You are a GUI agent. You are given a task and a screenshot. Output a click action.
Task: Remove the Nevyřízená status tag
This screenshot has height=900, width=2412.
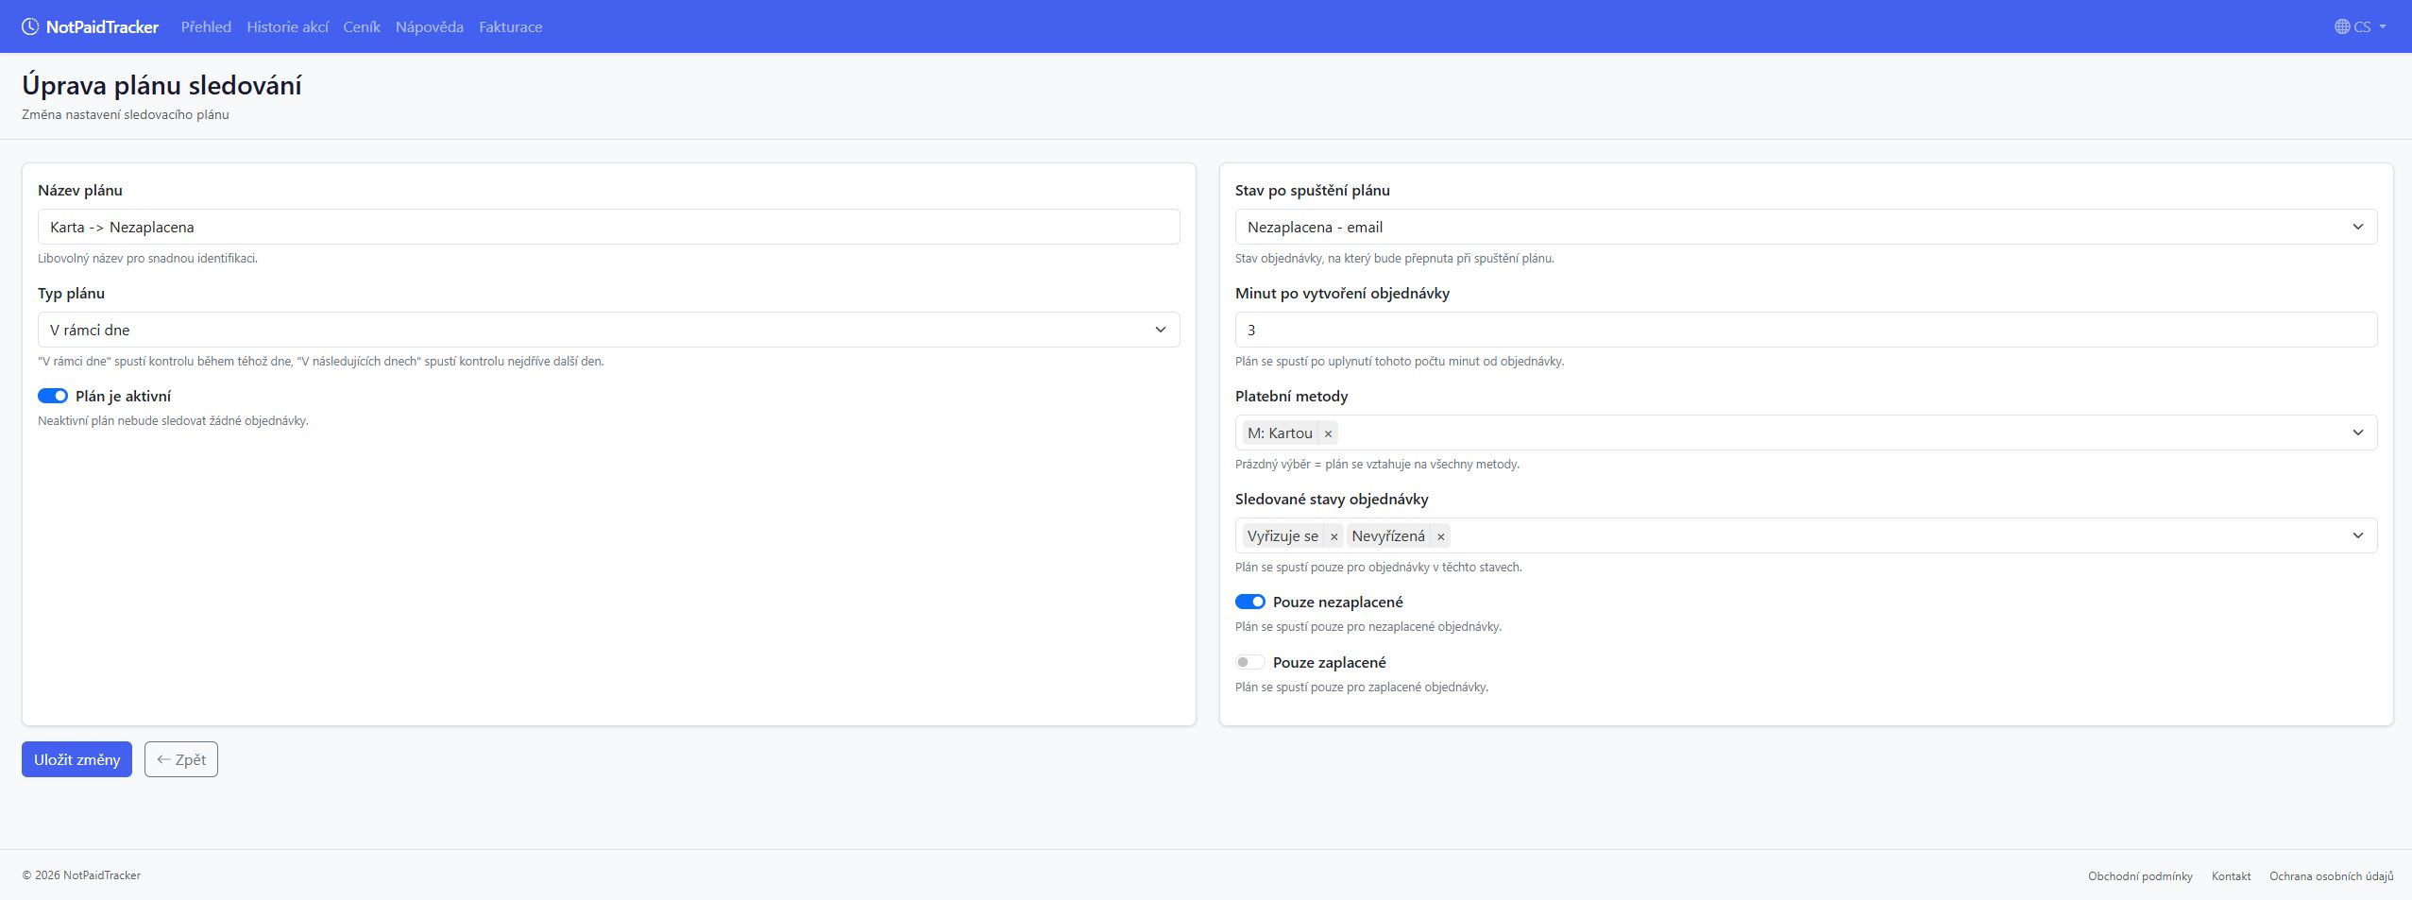(x=1440, y=536)
